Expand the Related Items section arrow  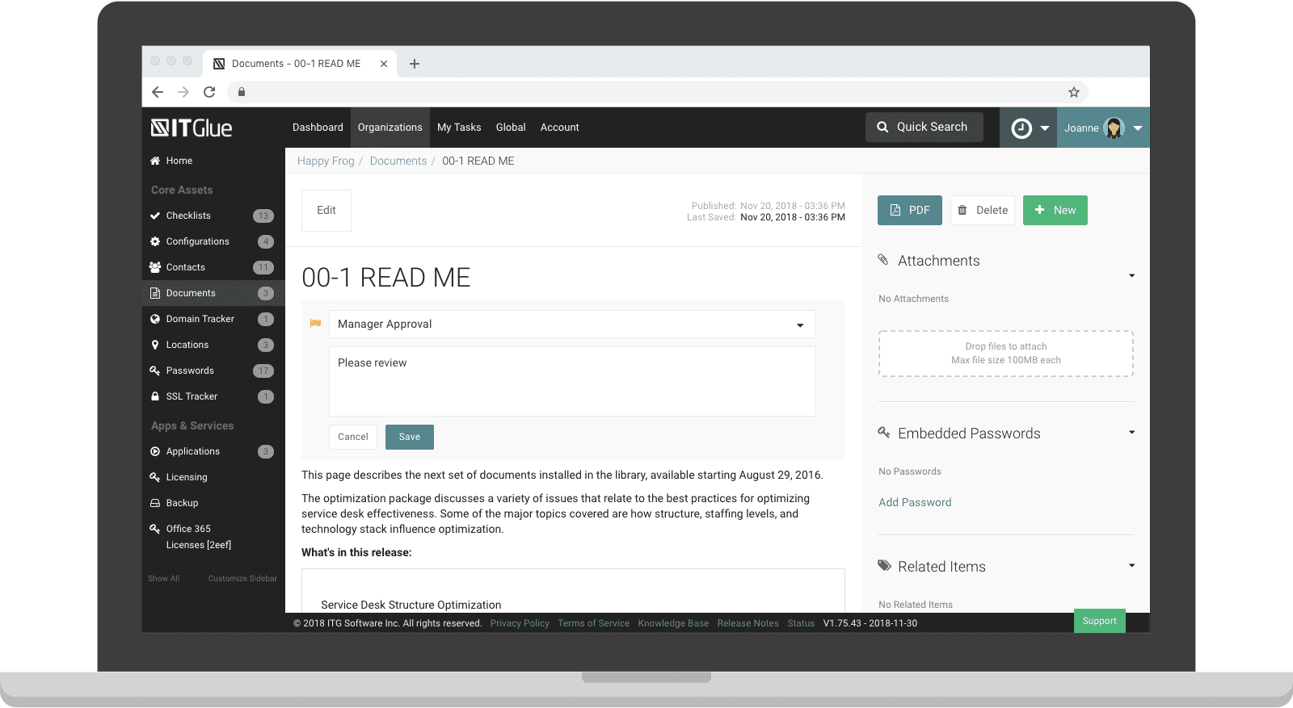pyautogui.click(x=1131, y=566)
